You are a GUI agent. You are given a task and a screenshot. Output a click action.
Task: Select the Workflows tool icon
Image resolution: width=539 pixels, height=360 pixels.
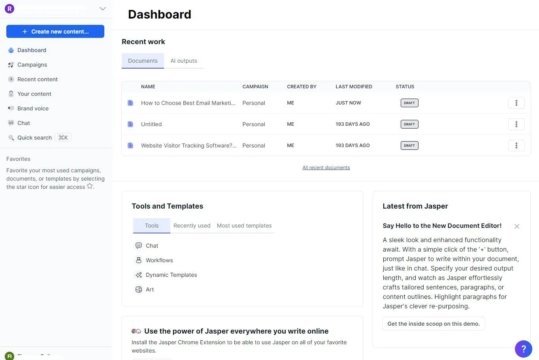(x=139, y=260)
